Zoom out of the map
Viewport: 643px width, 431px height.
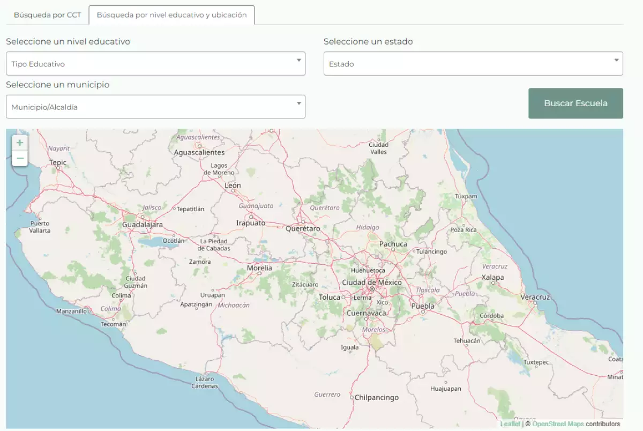[x=20, y=158]
